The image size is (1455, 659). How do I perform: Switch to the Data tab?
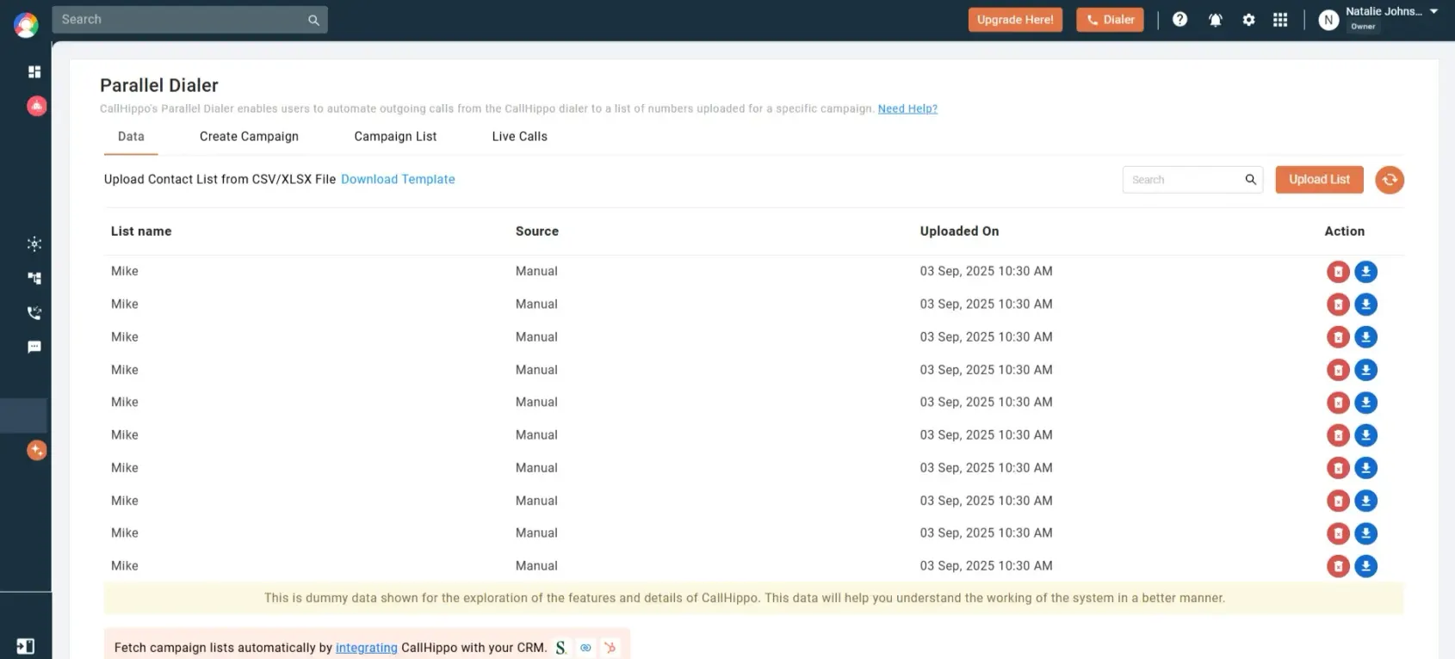pyautogui.click(x=131, y=136)
